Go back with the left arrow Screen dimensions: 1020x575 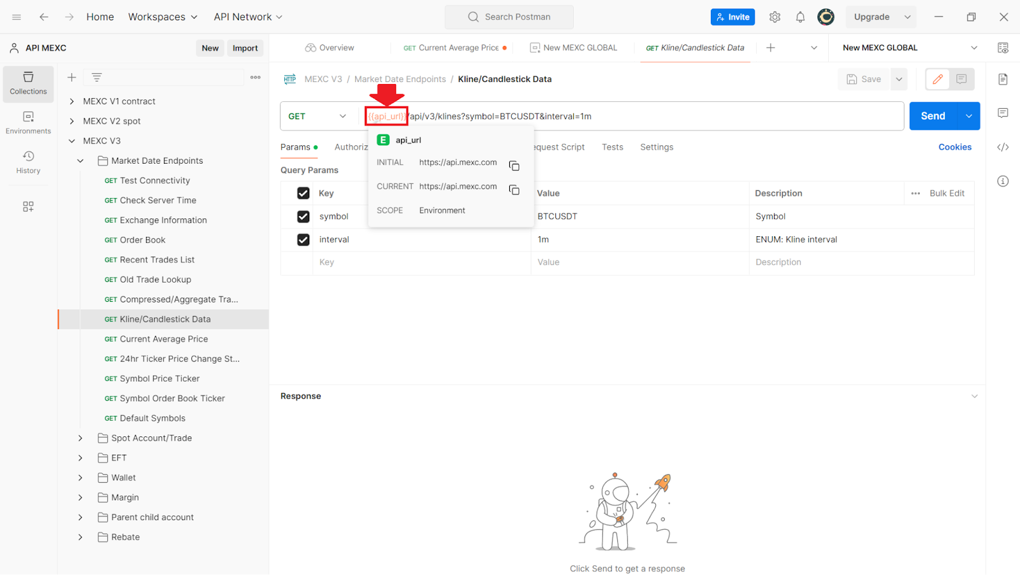(44, 17)
